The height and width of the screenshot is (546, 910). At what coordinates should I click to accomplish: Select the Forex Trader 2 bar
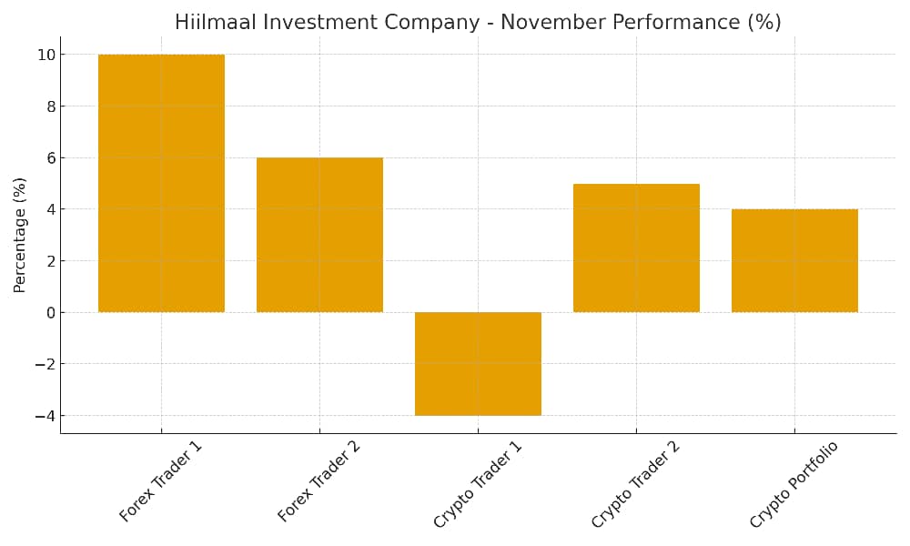click(319, 235)
